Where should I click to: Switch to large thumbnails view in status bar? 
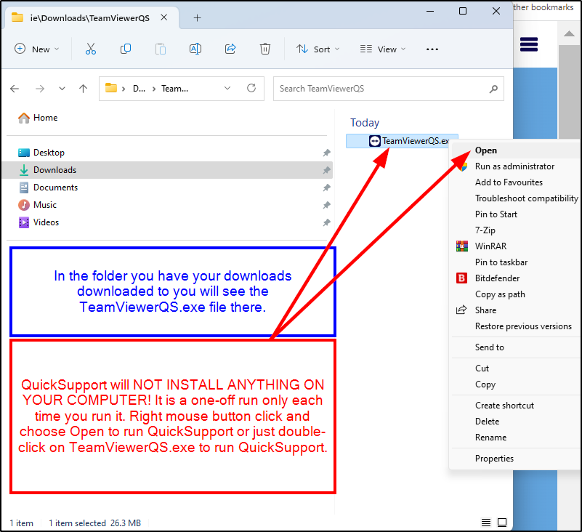[x=502, y=523]
